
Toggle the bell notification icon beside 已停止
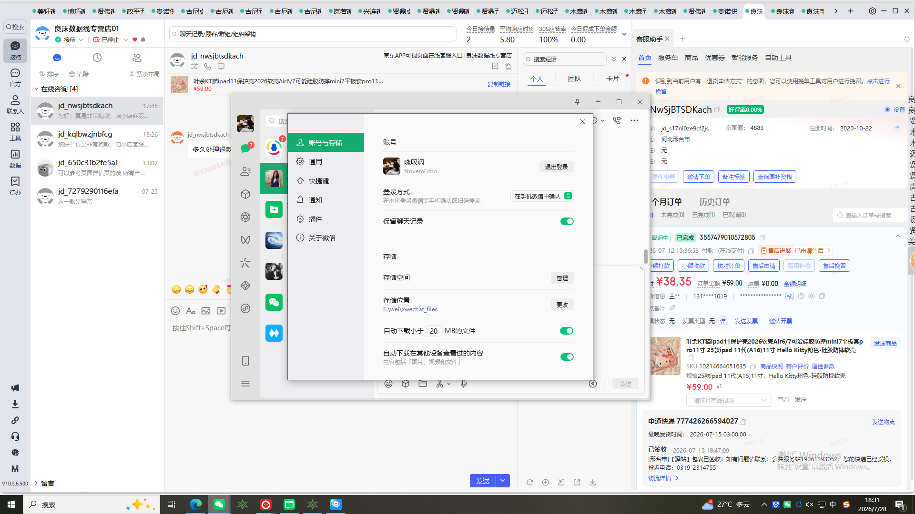(143, 40)
